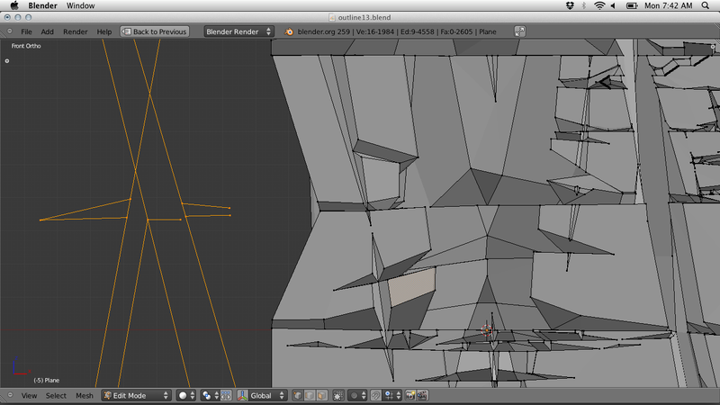Select the highlighted light face in right viewport
The image size is (720, 405).
(412, 287)
